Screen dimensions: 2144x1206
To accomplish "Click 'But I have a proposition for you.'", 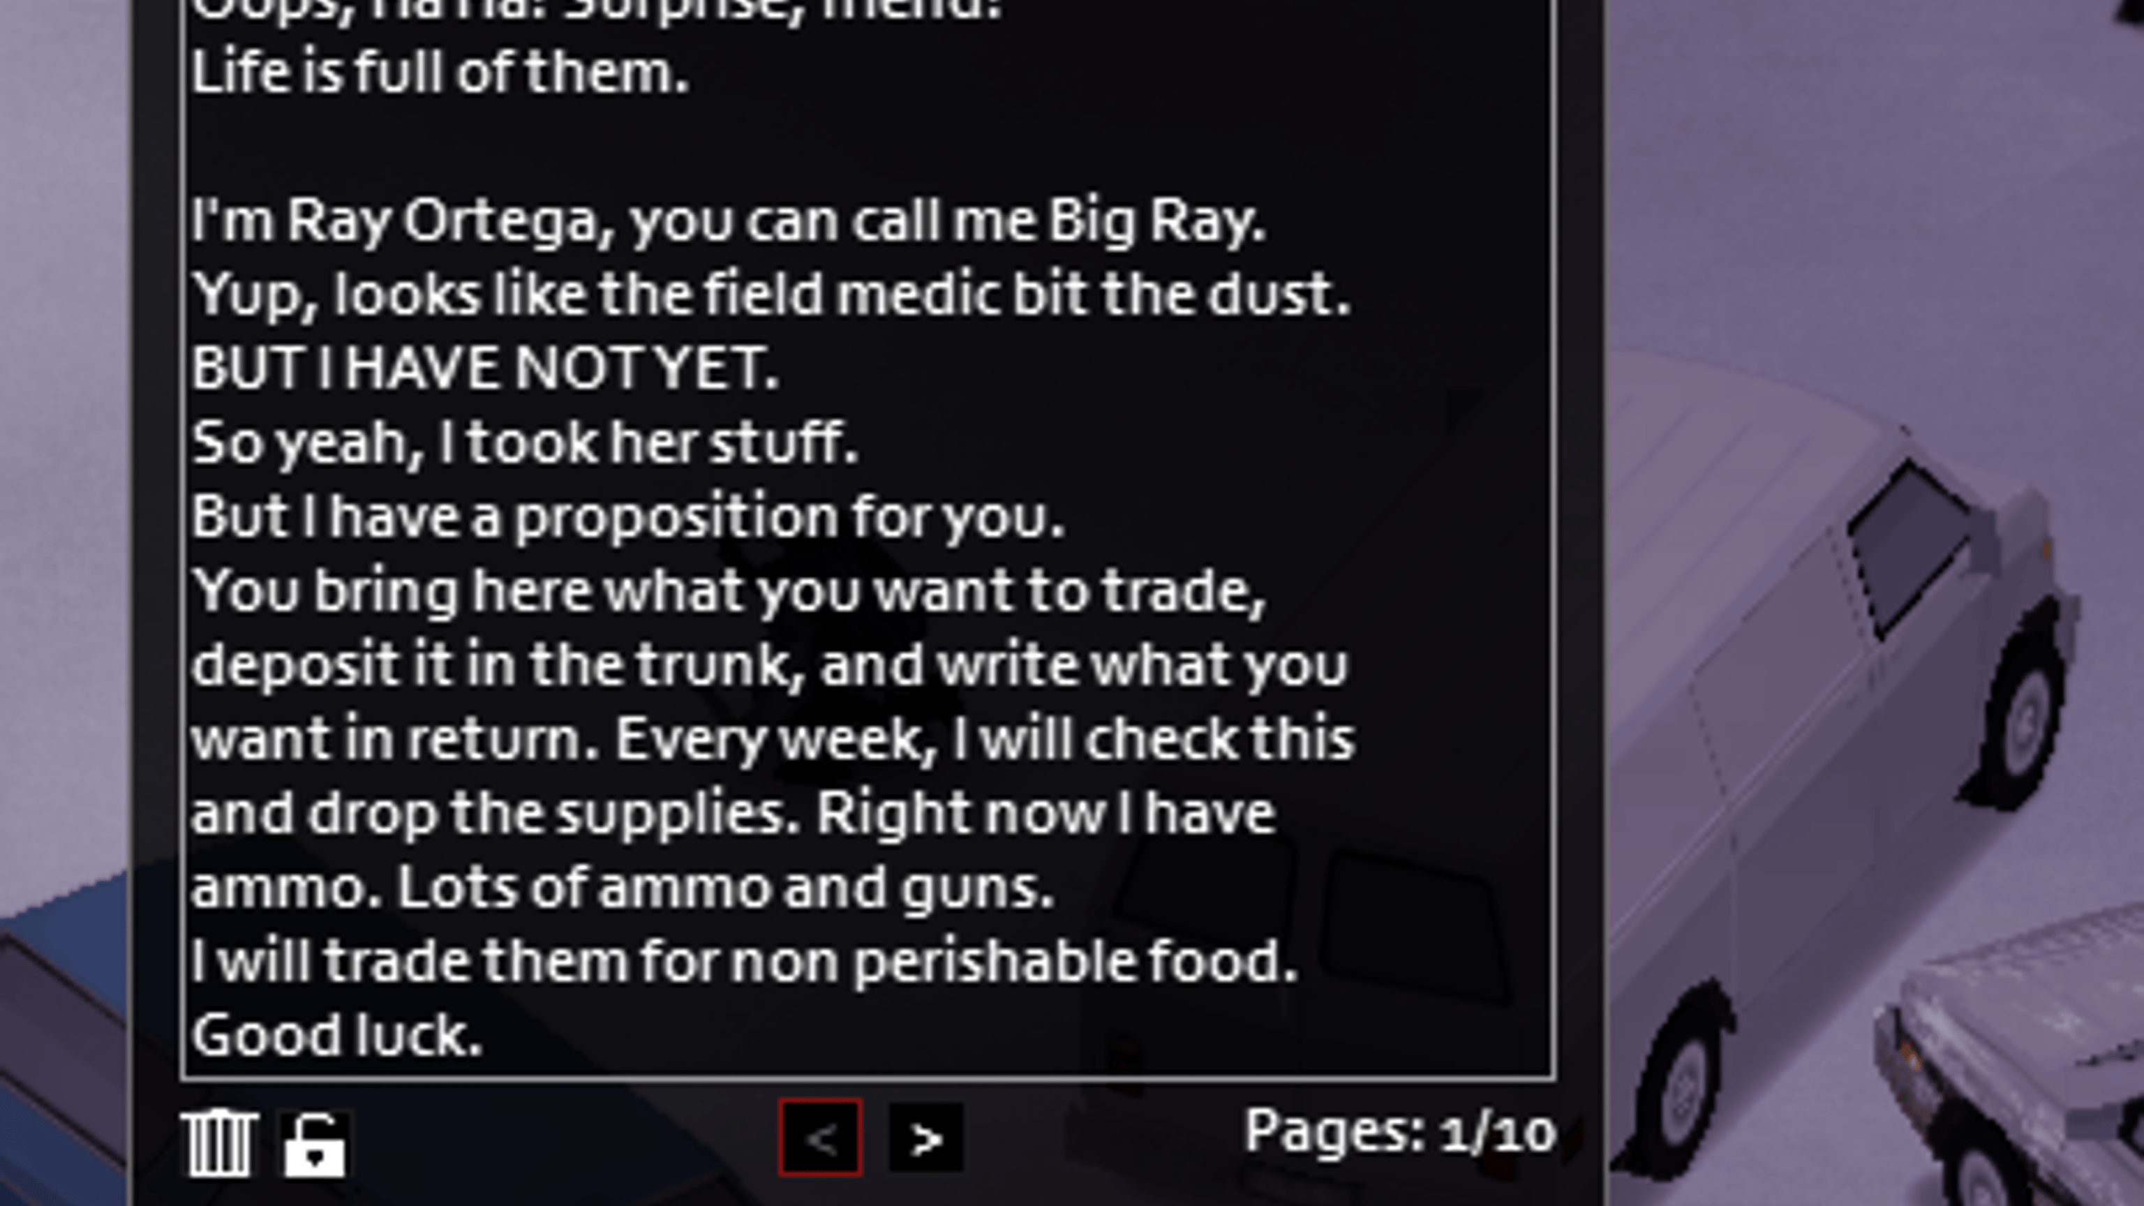I will click(x=627, y=517).
